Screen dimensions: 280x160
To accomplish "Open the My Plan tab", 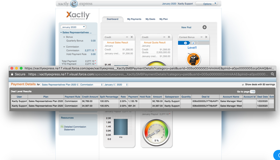I will coord(164,19).
